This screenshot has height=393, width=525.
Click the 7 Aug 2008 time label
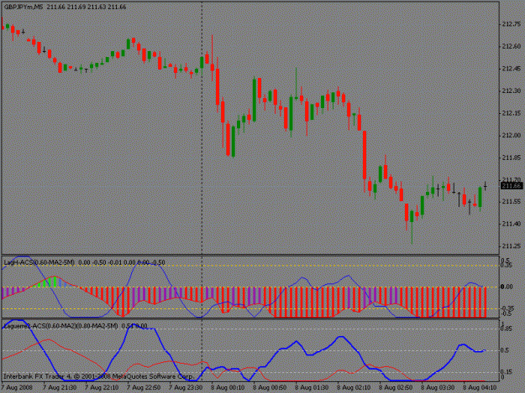[17, 388]
